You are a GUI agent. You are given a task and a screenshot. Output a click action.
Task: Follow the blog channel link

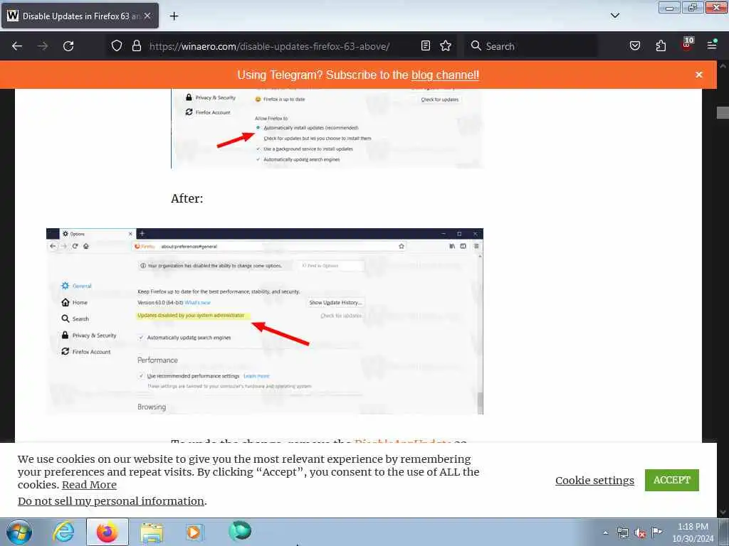[x=445, y=75]
